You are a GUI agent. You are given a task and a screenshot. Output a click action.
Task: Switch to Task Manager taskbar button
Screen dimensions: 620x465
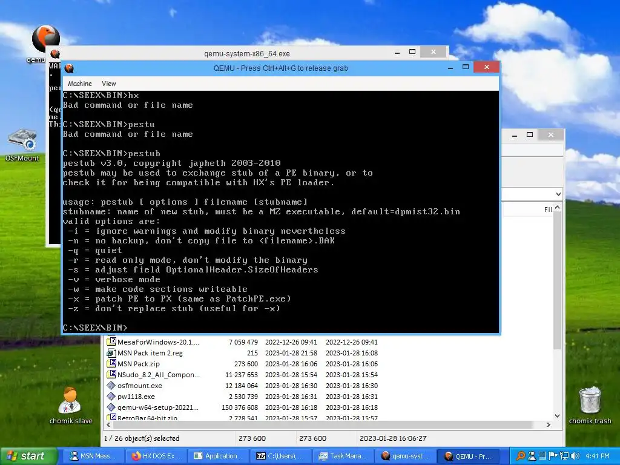pos(343,456)
